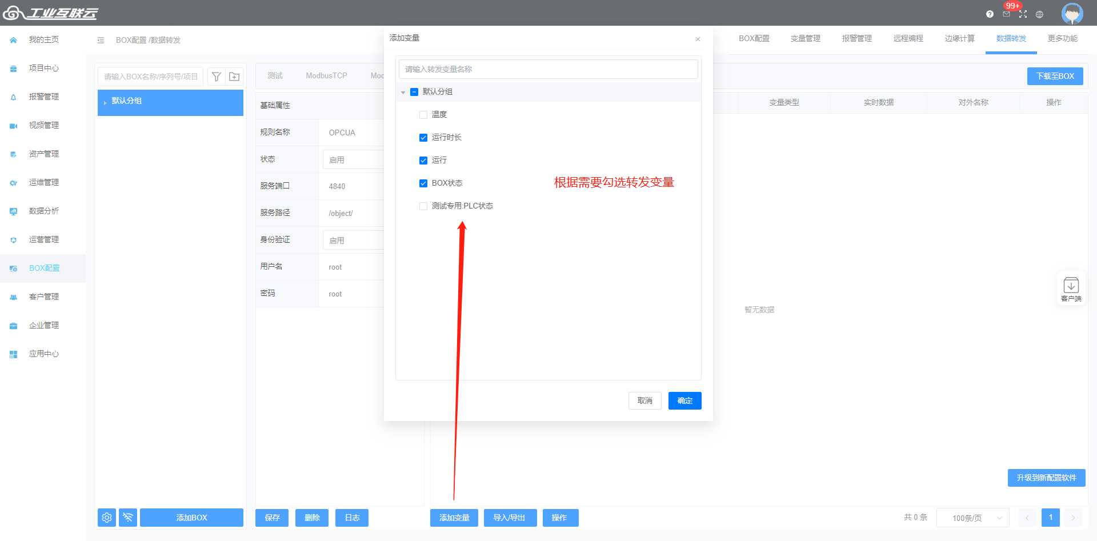1097x541 pixels.
Task: Open the 更多功能 tab
Action: click(x=1062, y=39)
